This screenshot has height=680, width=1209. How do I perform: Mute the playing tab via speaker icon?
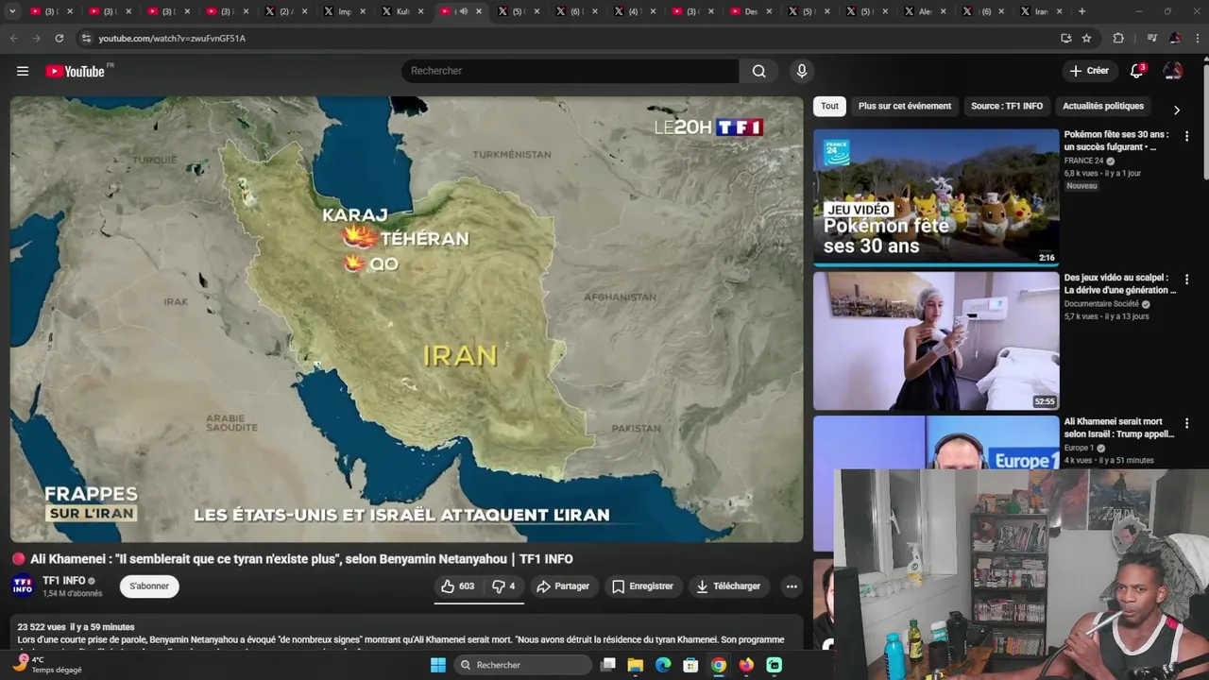(463, 11)
